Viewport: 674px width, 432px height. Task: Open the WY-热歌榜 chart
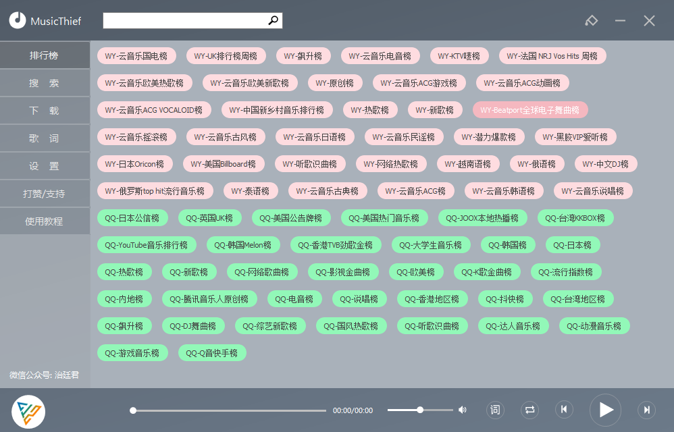370,110
